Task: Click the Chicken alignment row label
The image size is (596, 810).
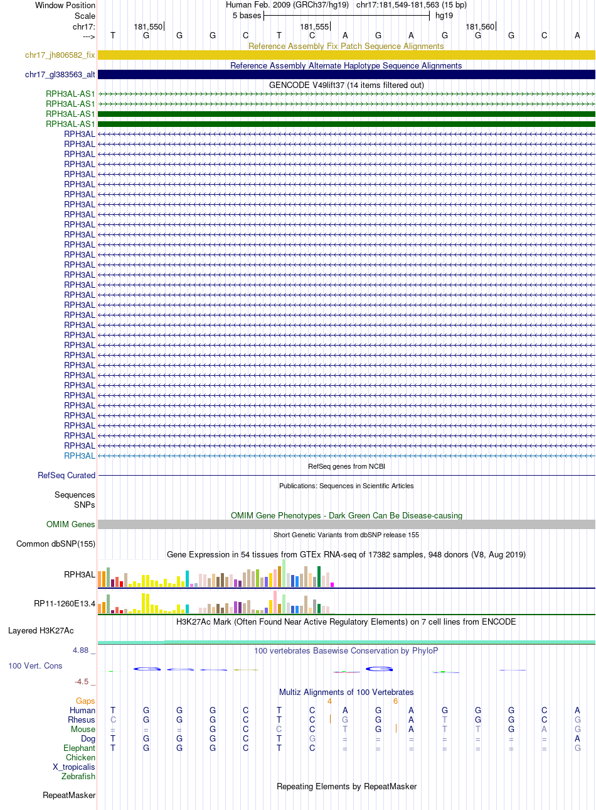Action: 80,757
